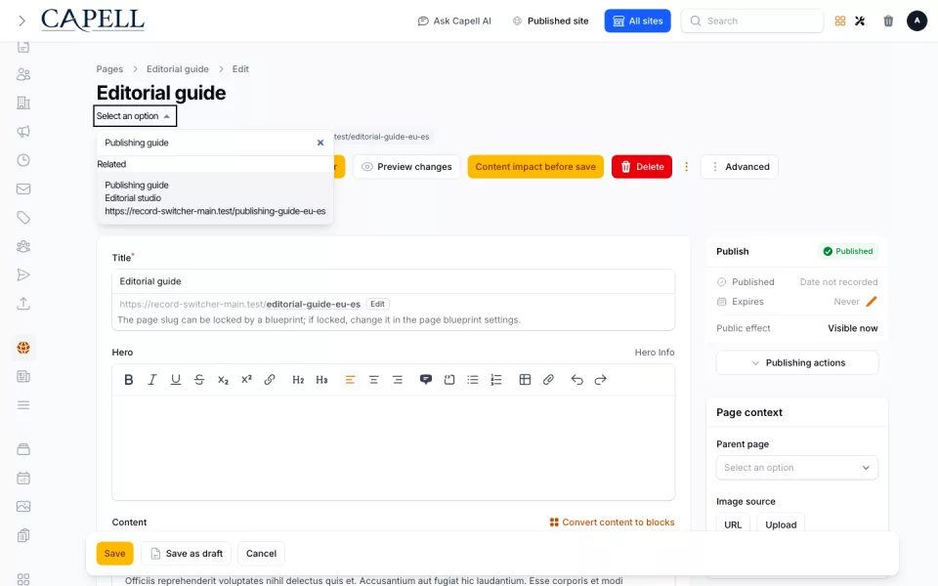Insert H3 heading in Hero editor
This screenshot has width=938, height=586.
321,380
